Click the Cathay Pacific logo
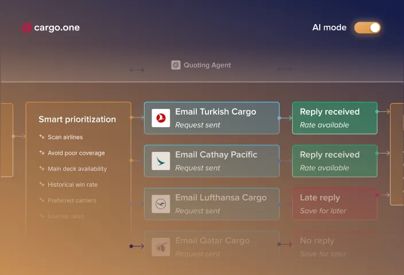The height and width of the screenshot is (275, 404). (161, 161)
